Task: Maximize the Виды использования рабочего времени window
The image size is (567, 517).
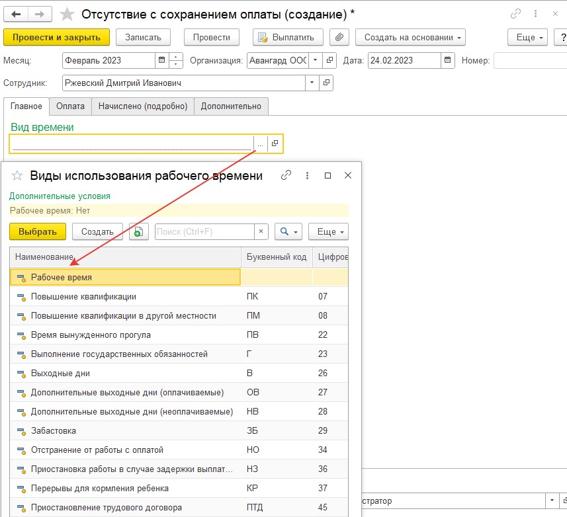Action: coord(327,175)
